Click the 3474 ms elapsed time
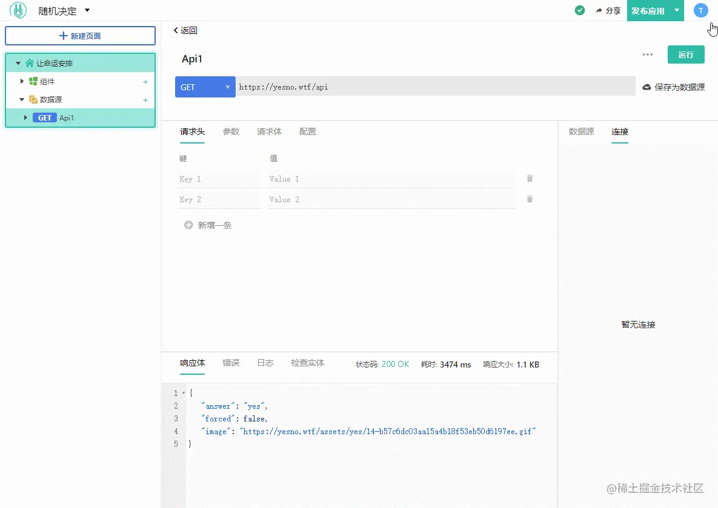The width and height of the screenshot is (718, 508). (x=456, y=365)
